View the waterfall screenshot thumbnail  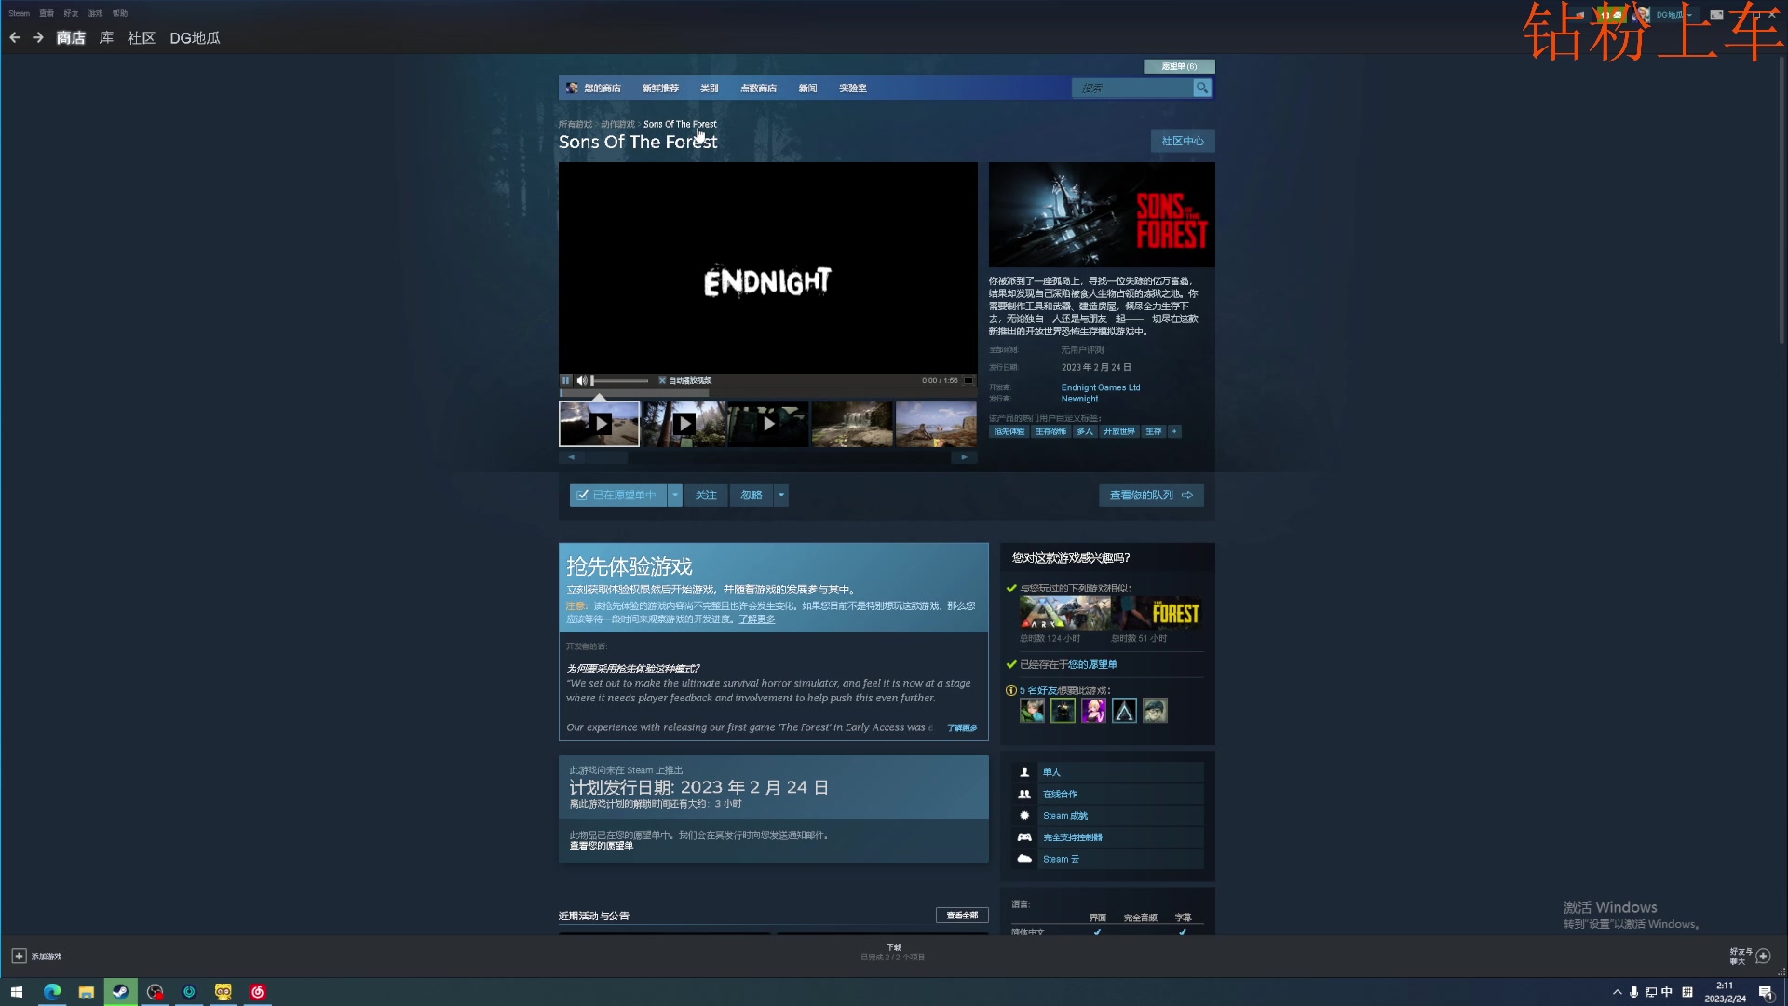click(x=852, y=425)
